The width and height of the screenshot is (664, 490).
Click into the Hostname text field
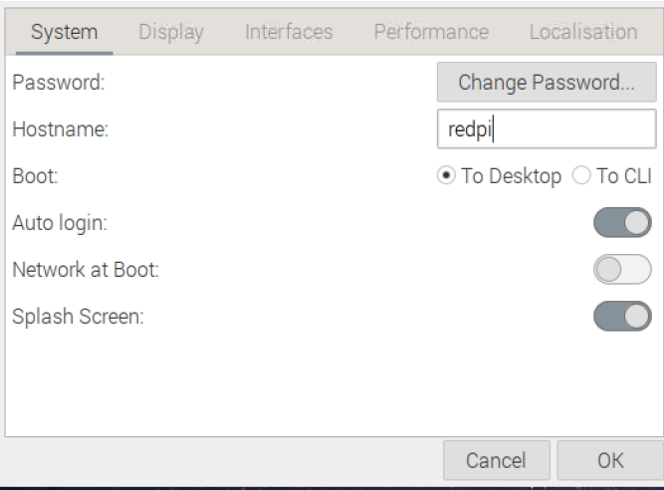[x=546, y=129]
